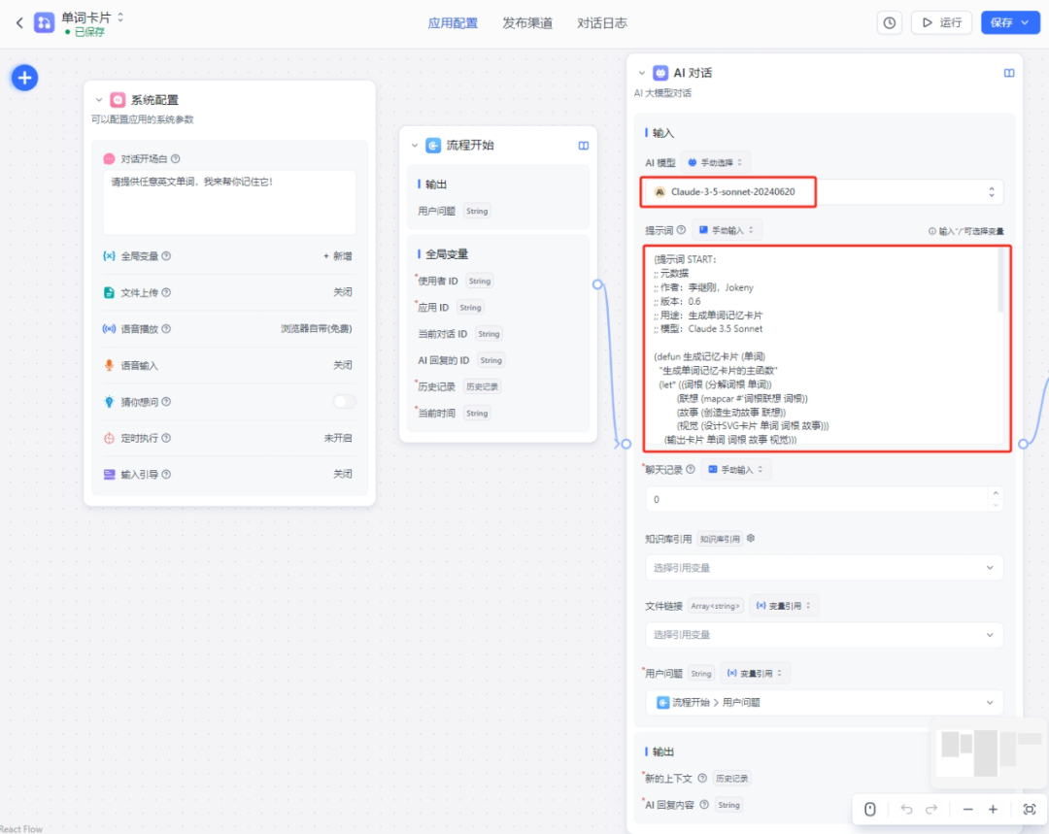Toggle the 猜你想问 switch
1049x834 pixels.
tap(345, 401)
